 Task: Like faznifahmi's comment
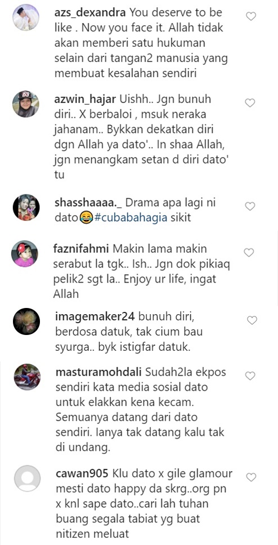coord(249,253)
